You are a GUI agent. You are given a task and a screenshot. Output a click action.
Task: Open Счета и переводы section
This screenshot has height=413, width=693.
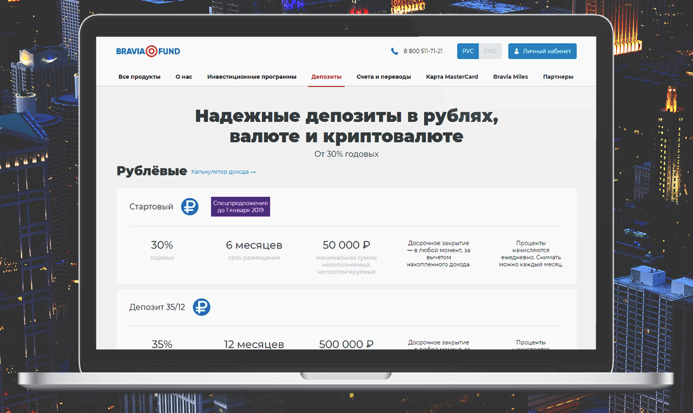(383, 77)
